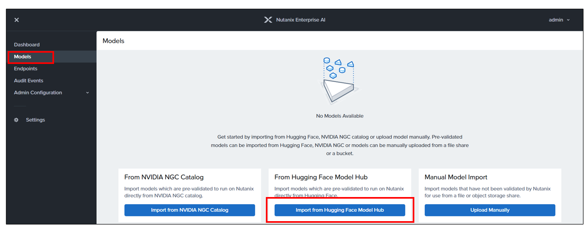Click the Models page heading

113,41
